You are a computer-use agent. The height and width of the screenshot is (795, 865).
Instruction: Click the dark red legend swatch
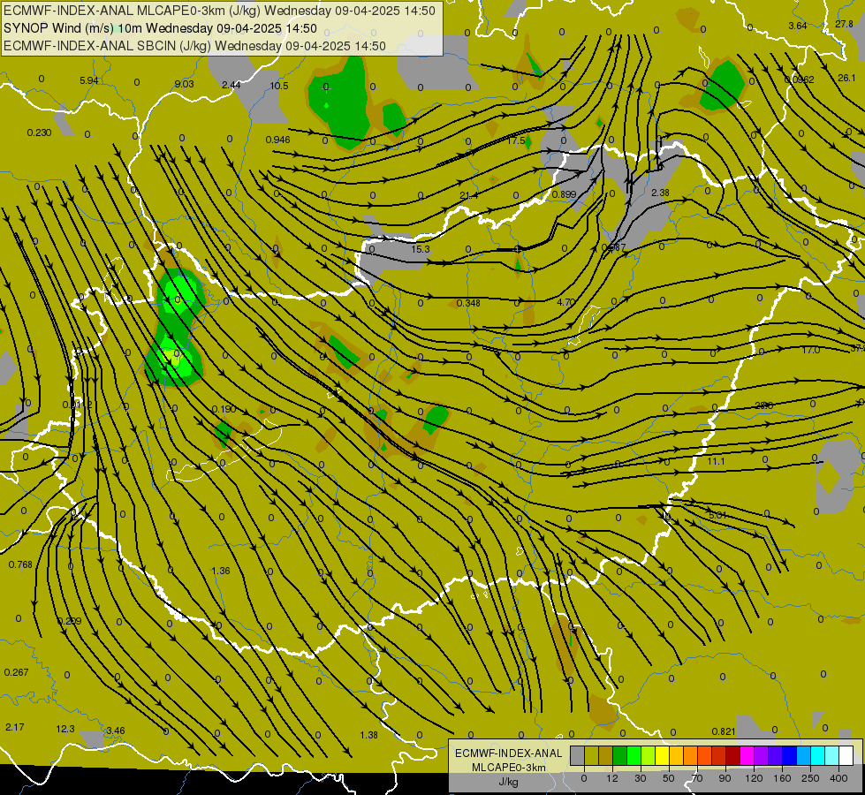[x=732, y=756]
